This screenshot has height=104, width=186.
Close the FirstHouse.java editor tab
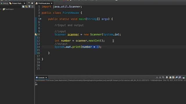(51, 3)
